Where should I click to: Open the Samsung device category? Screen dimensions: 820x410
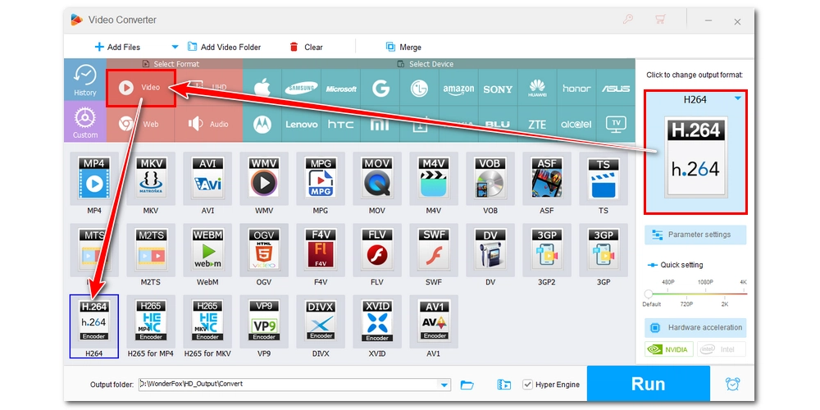tap(301, 89)
